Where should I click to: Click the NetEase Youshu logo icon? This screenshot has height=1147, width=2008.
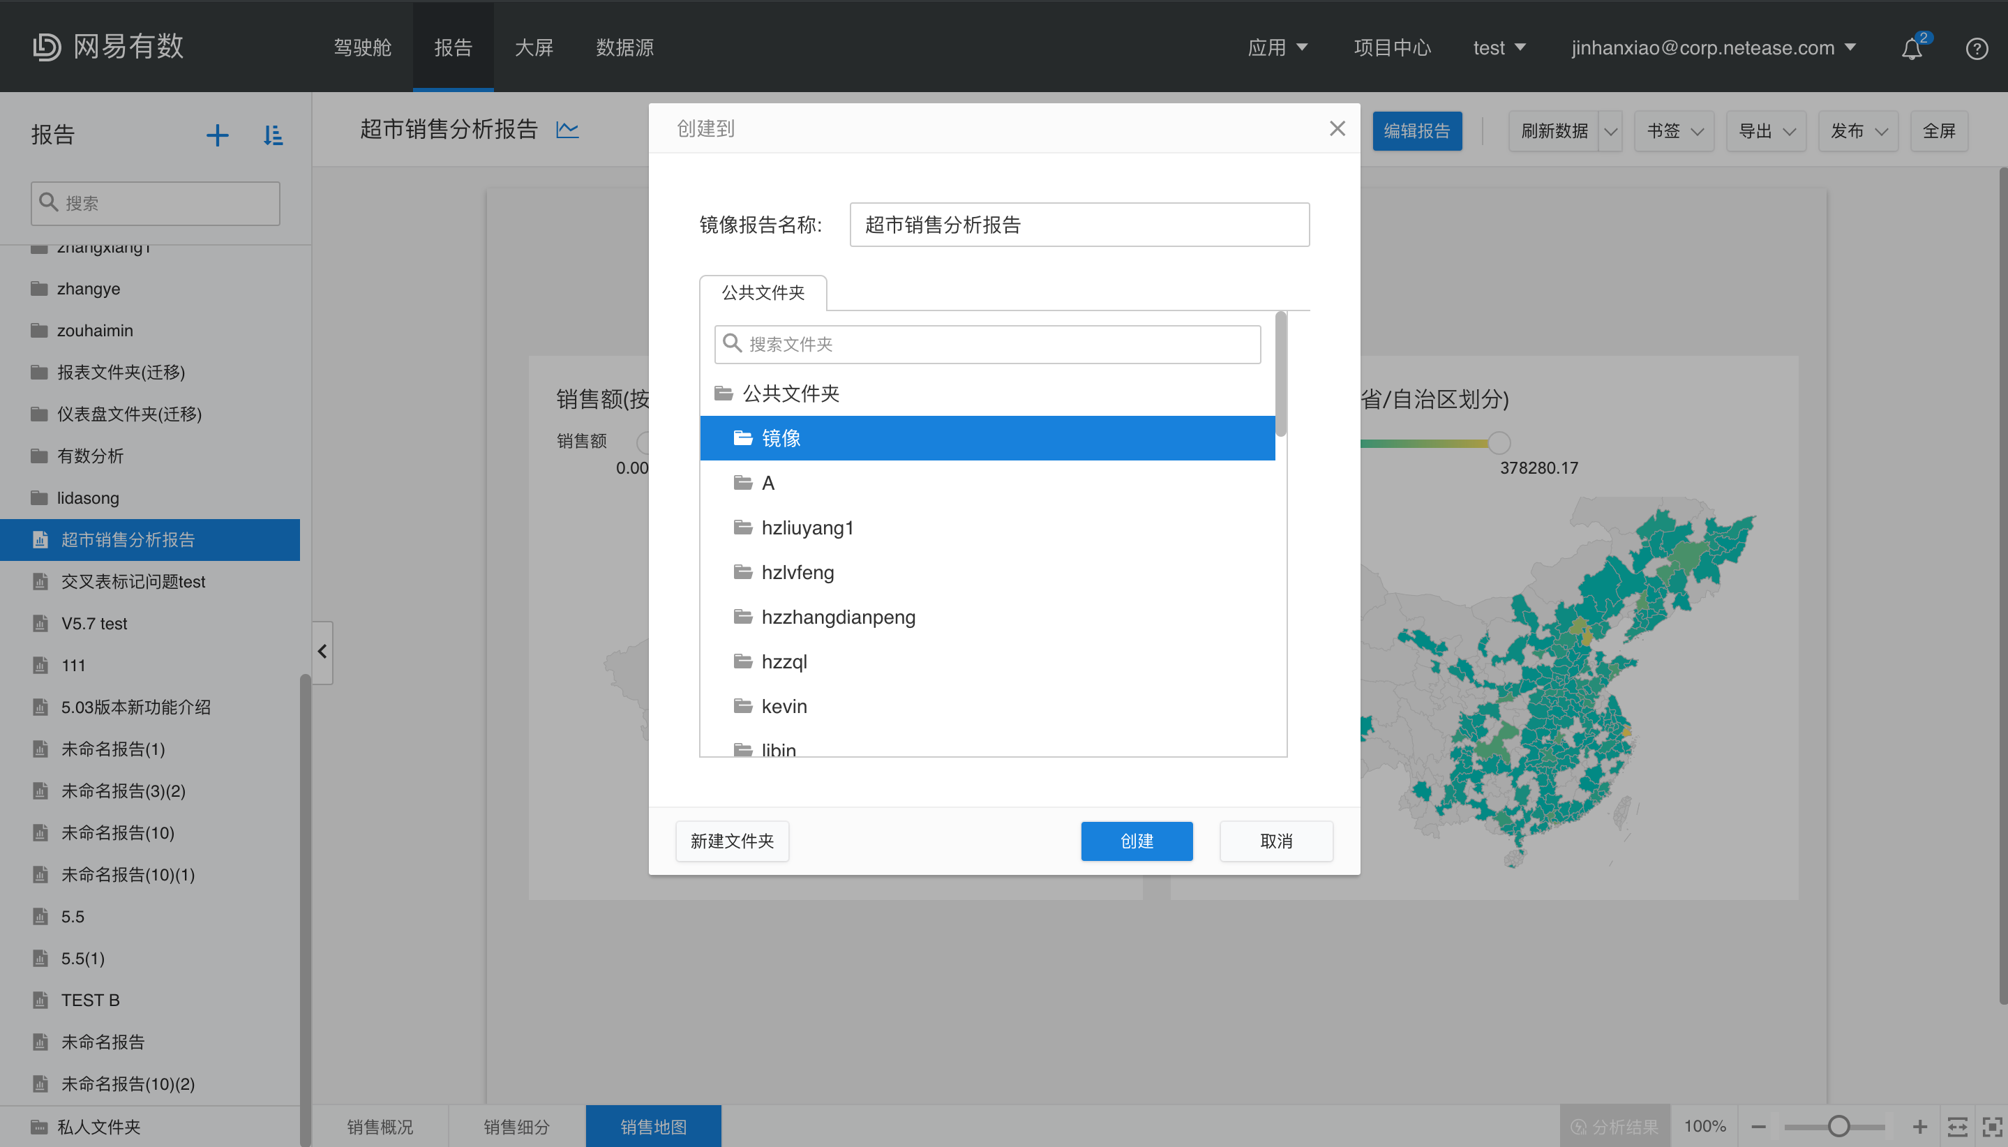tap(47, 47)
